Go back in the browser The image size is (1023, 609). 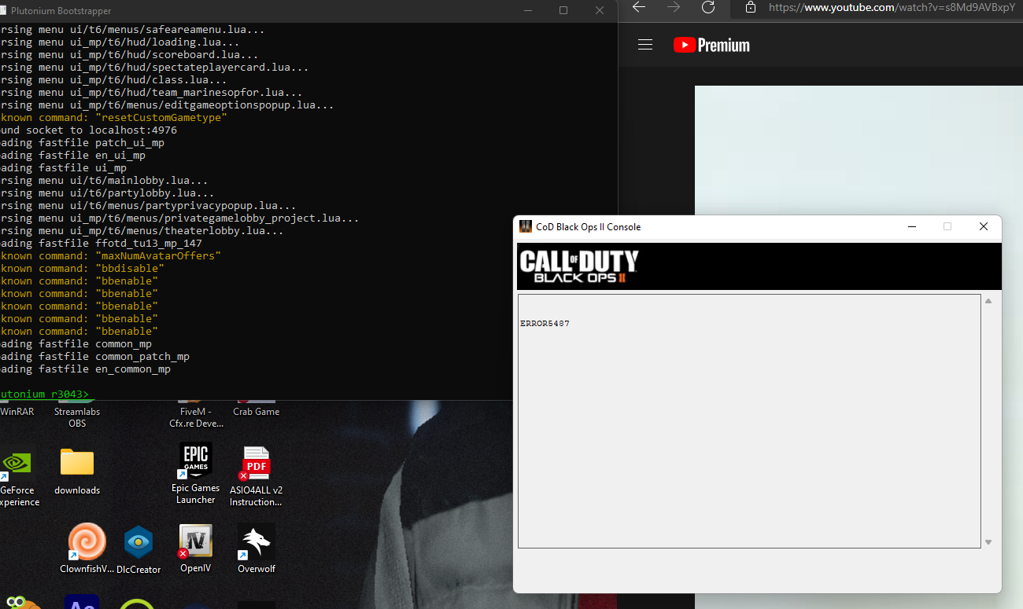coord(639,7)
